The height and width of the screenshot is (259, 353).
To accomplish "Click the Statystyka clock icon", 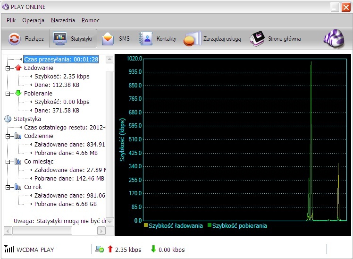I will pos(8,119).
